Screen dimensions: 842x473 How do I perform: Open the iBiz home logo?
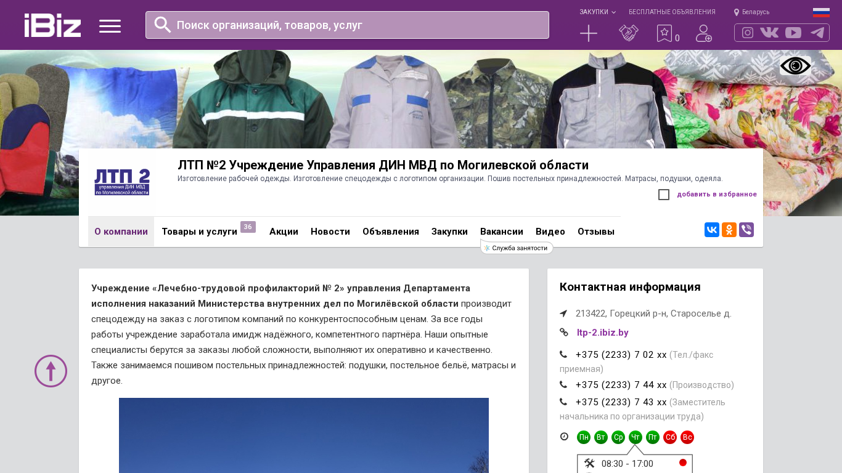click(52, 25)
